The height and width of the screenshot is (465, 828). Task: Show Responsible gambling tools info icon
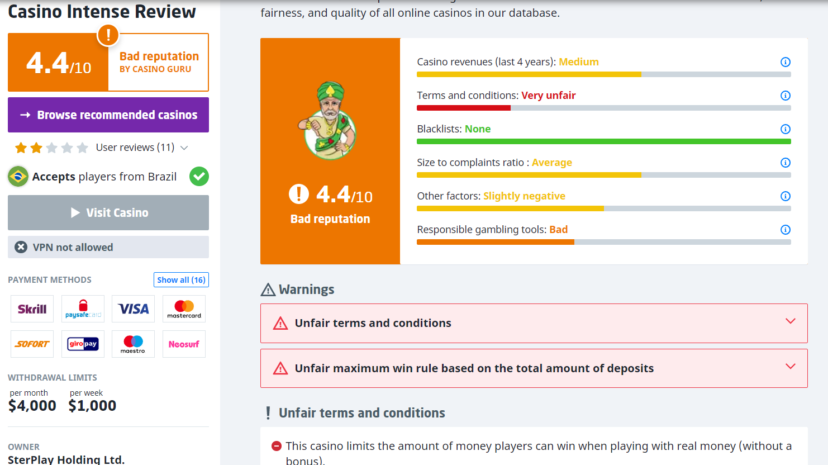click(x=785, y=230)
